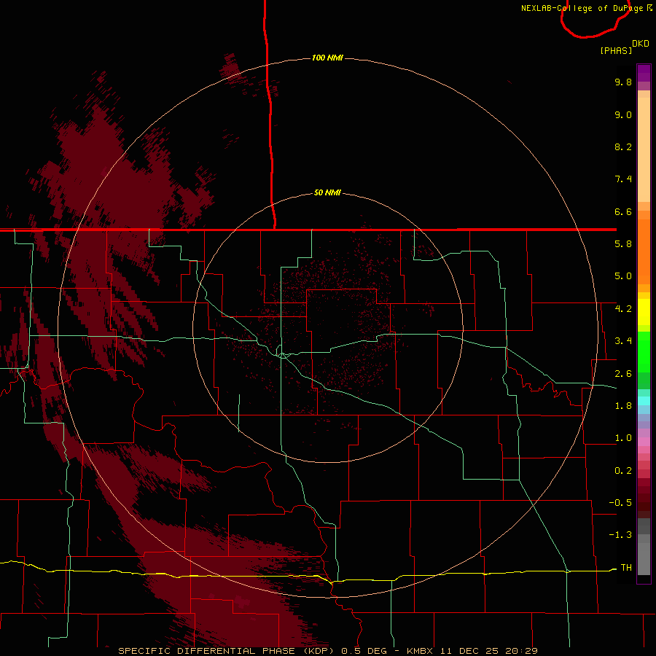This screenshot has width=656, height=656.
Task: Click the 0.5 DEG elevation text in caption
Action: 364,651
